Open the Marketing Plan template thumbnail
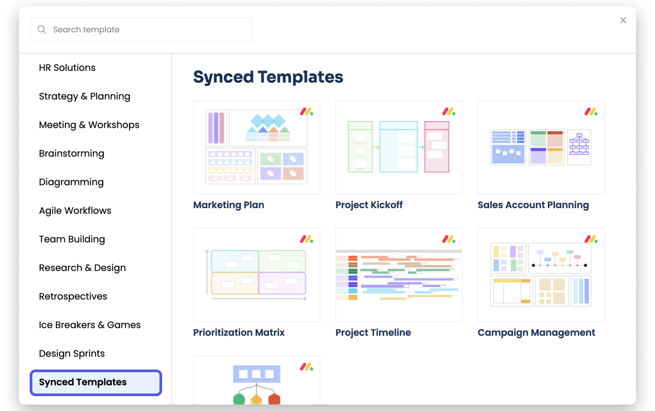This screenshot has height=411, width=655. coord(257,147)
